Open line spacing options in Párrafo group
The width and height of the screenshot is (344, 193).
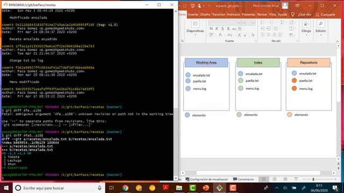click(283, 23)
